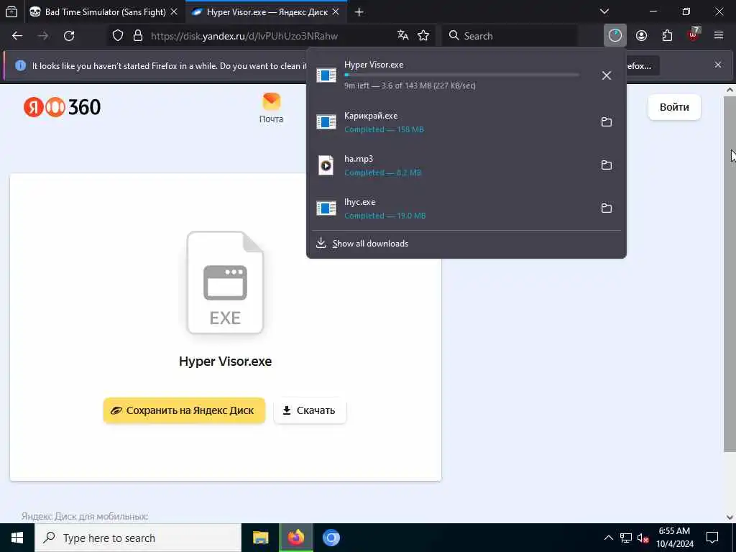This screenshot has width=736, height=552.
Task: Open File Explorer from taskbar
Action: (x=260, y=538)
